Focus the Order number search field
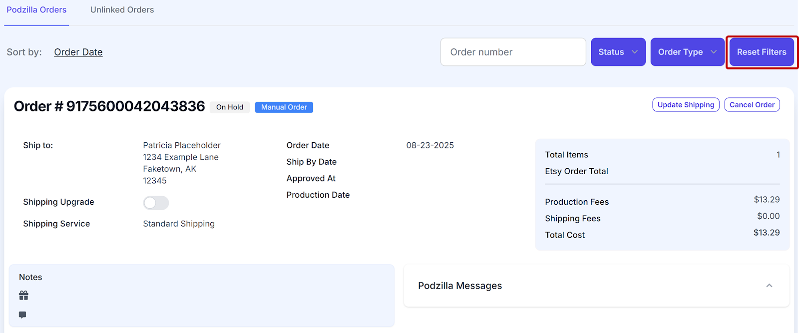The height and width of the screenshot is (333, 799). coord(513,52)
